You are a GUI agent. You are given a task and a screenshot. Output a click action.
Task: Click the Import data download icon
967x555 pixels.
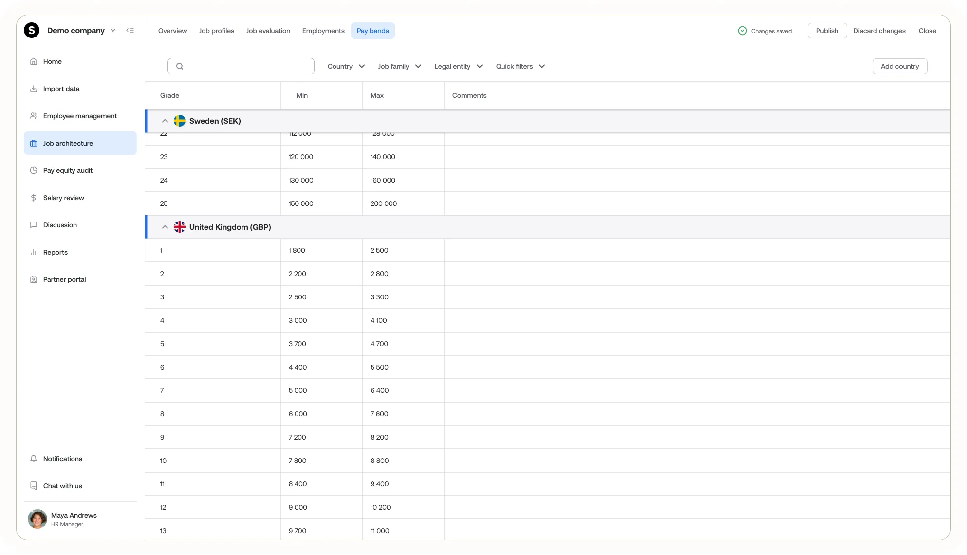coord(34,89)
